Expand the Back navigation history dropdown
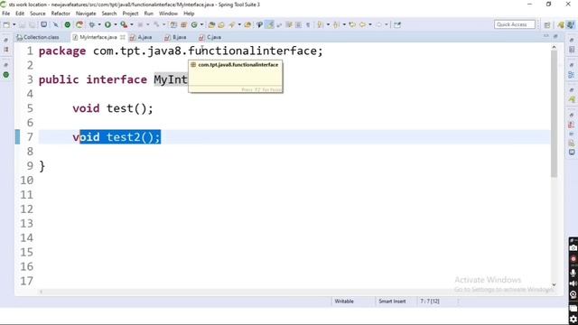 point(369,24)
